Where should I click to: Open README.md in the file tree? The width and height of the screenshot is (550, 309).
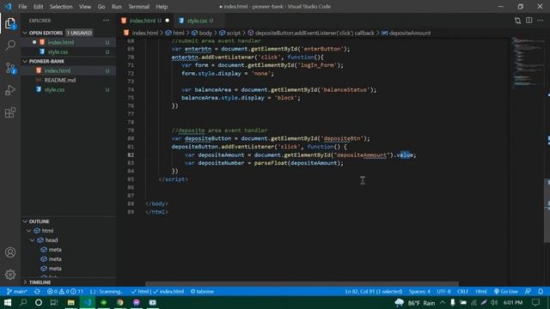(x=69, y=80)
